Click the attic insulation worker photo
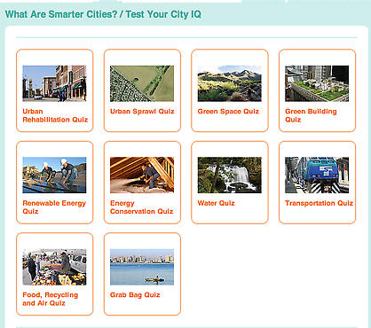This screenshot has height=328, width=371. click(x=142, y=176)
